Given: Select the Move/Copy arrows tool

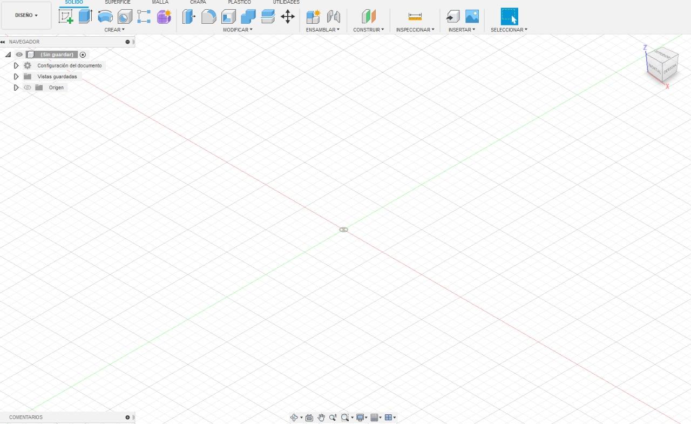Looking at the screenshot, I should tap(288, 17).
